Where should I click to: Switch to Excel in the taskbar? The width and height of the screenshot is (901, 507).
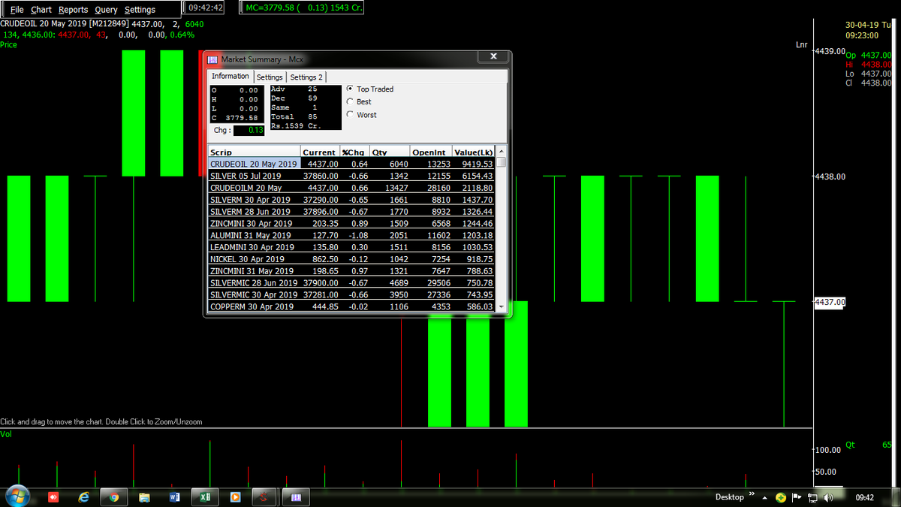pyautogui.click(x=204, y=496)
